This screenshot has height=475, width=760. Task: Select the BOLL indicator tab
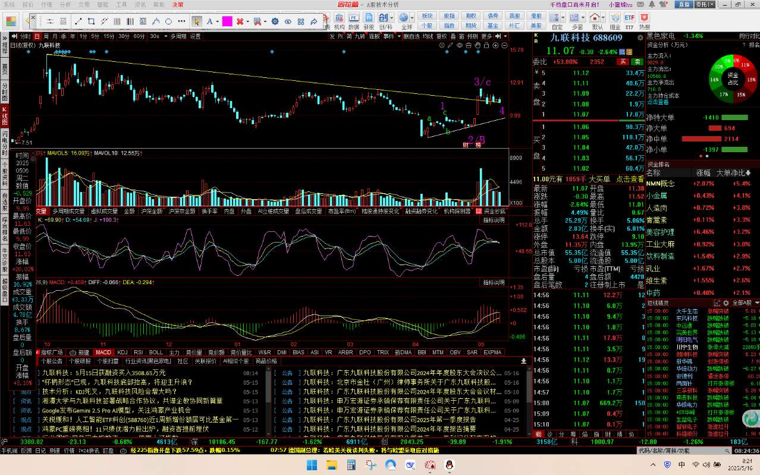(x=156, y=353)
